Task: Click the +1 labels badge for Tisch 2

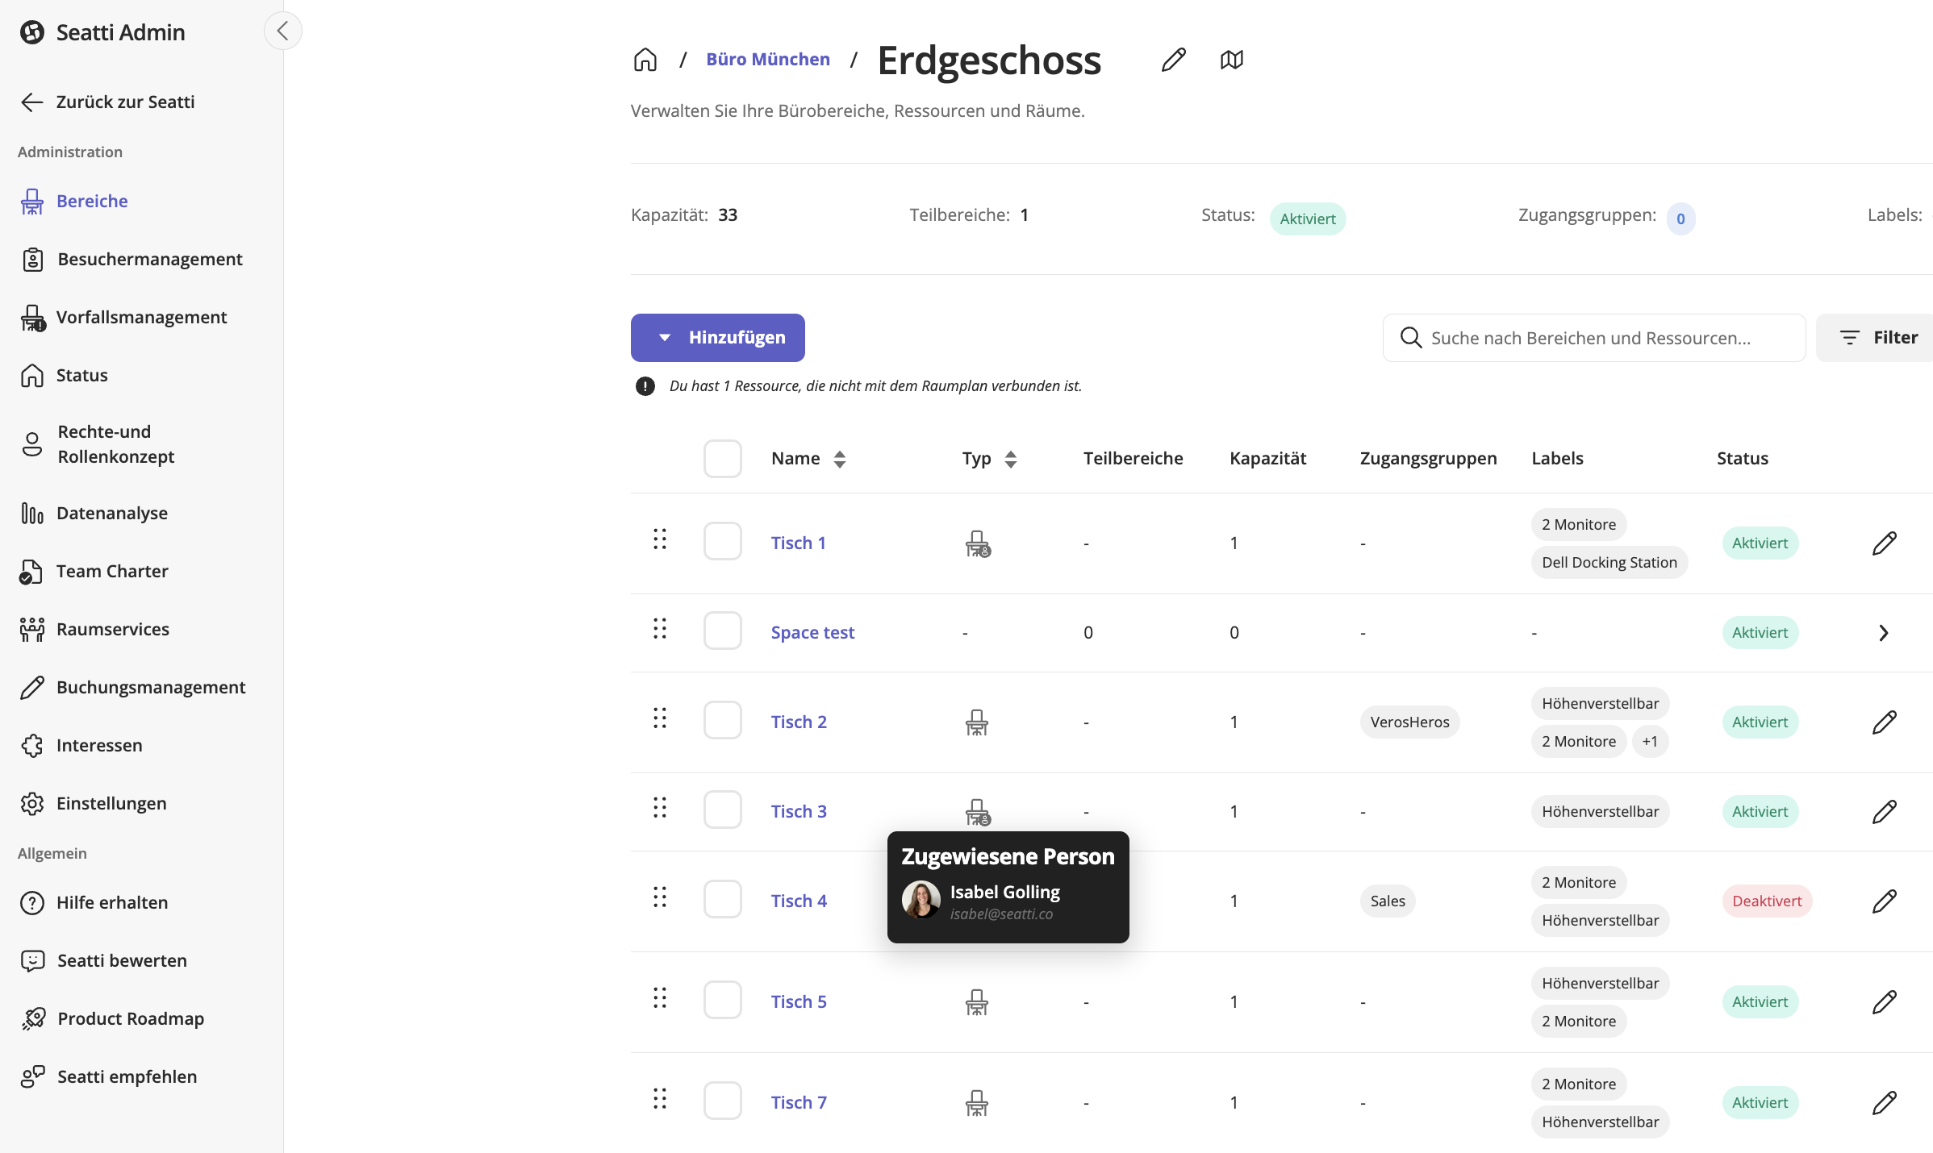Action: pos(1649,742)
